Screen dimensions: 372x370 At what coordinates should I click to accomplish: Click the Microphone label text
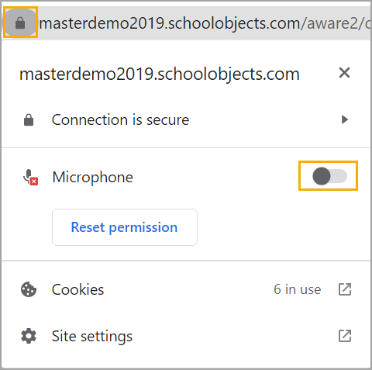point(92,178)
